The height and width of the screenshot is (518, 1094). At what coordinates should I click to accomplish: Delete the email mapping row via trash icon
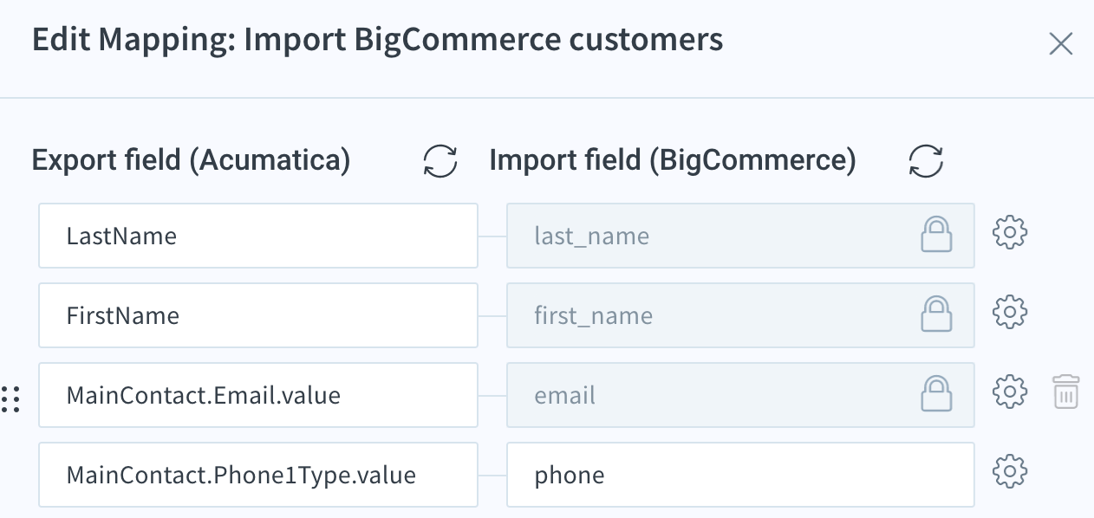click(1065, 392)
